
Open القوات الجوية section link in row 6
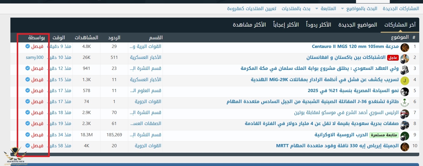tap(148, 101)
